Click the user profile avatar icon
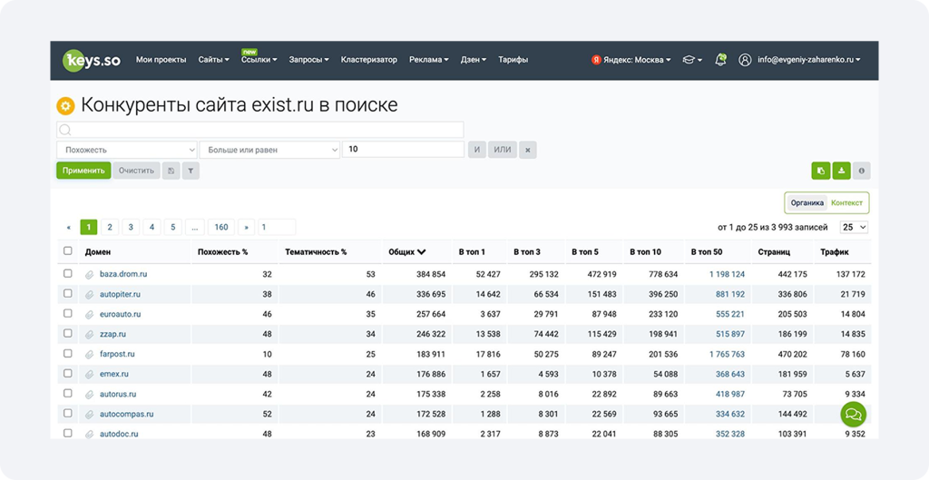Viewport: 929px width, 480px height. pyautogui.click(x=745, y=60)
